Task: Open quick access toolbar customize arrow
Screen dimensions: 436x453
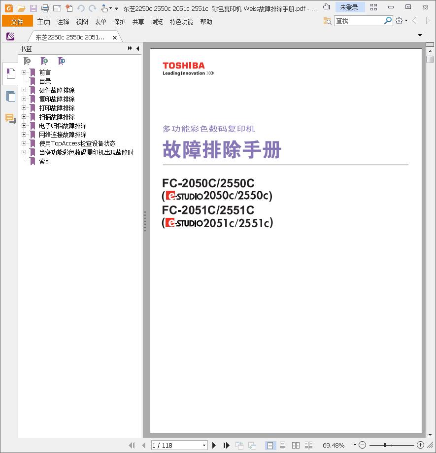Action: click(116, 8)
